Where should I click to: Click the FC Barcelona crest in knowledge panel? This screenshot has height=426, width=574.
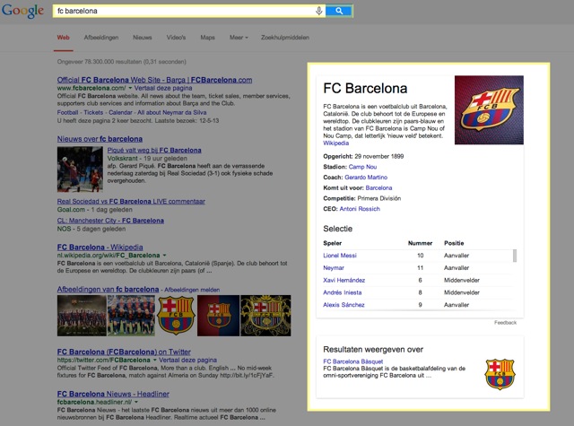[x=489, y=109]
